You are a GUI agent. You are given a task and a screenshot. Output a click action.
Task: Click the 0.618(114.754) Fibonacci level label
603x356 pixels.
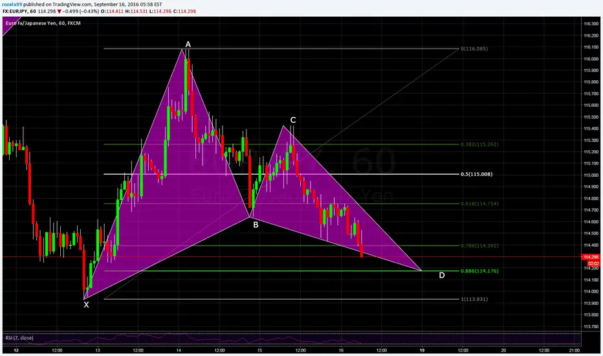coord(479,204)
